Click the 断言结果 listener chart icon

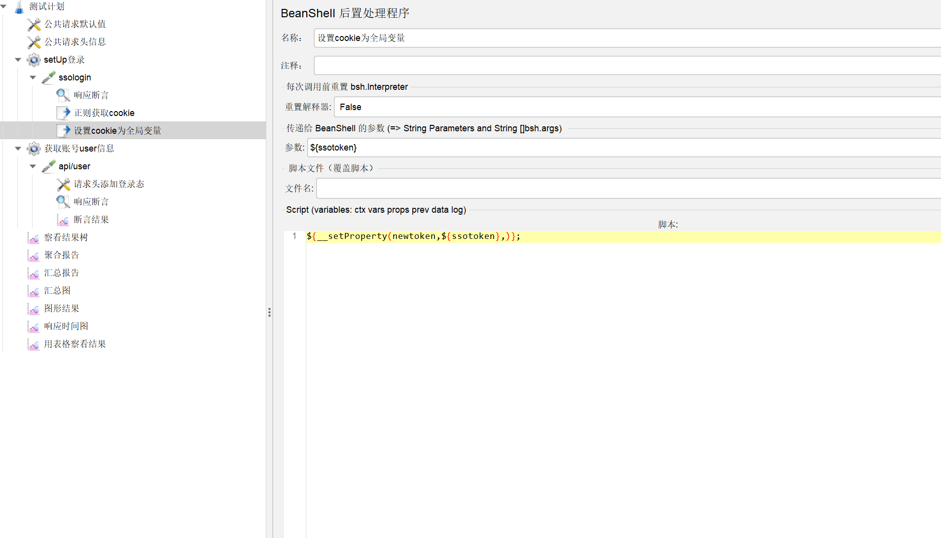[63, 220]
